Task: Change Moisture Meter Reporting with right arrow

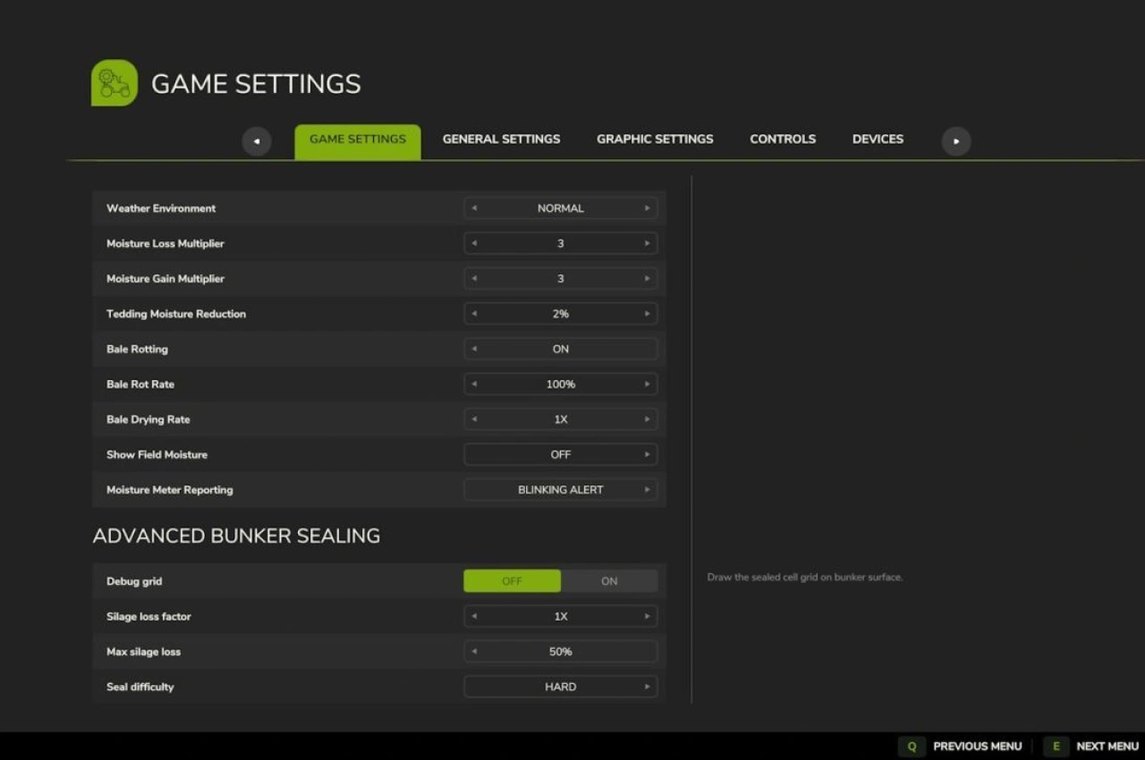Action: coord(647,490)
